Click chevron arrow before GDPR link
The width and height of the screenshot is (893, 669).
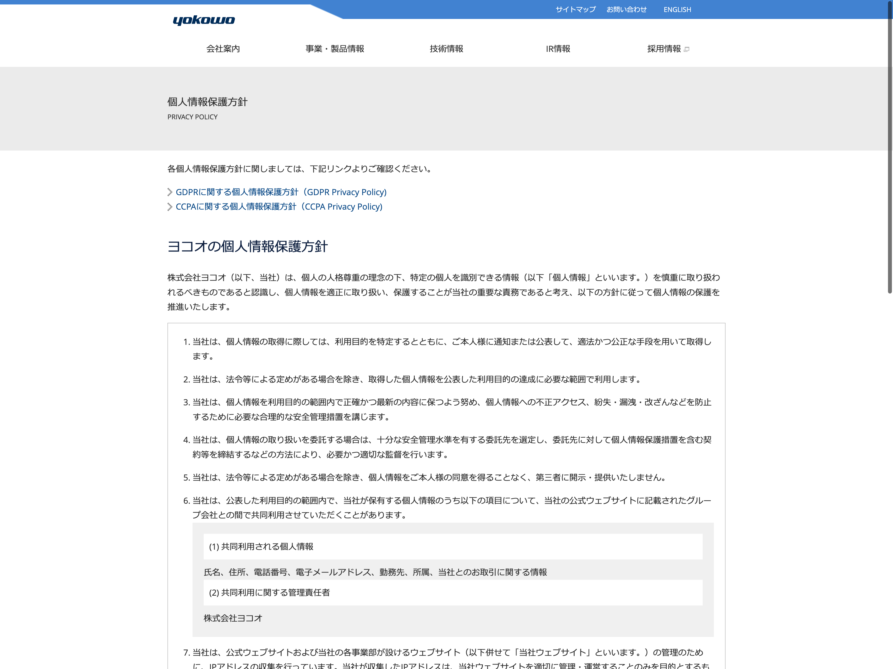click(x=170, y=192)
